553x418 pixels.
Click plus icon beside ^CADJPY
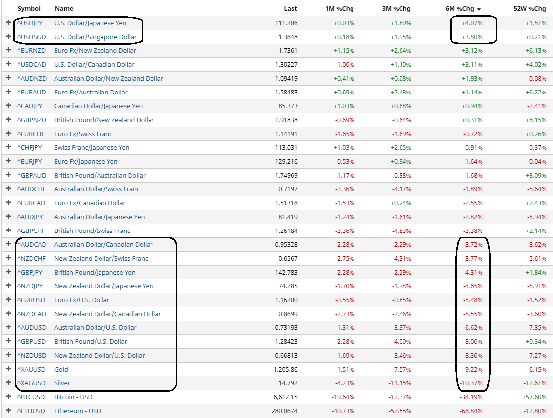8,106
